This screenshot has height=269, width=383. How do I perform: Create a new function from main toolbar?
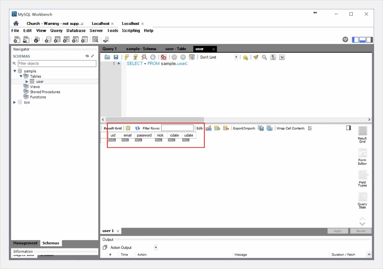[x=84, y=39]
